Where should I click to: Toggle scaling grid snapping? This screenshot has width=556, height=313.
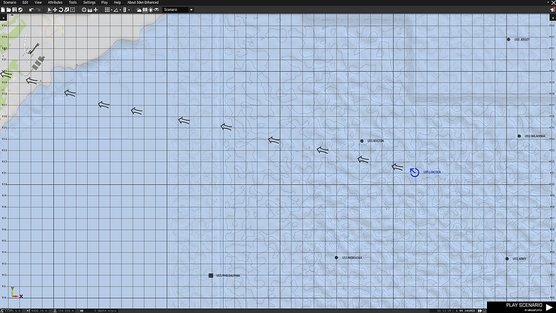pos(125,10)
